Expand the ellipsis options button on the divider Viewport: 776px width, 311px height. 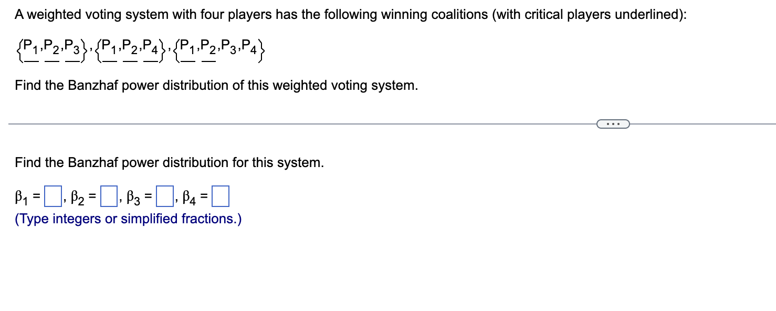coord(613,123)
